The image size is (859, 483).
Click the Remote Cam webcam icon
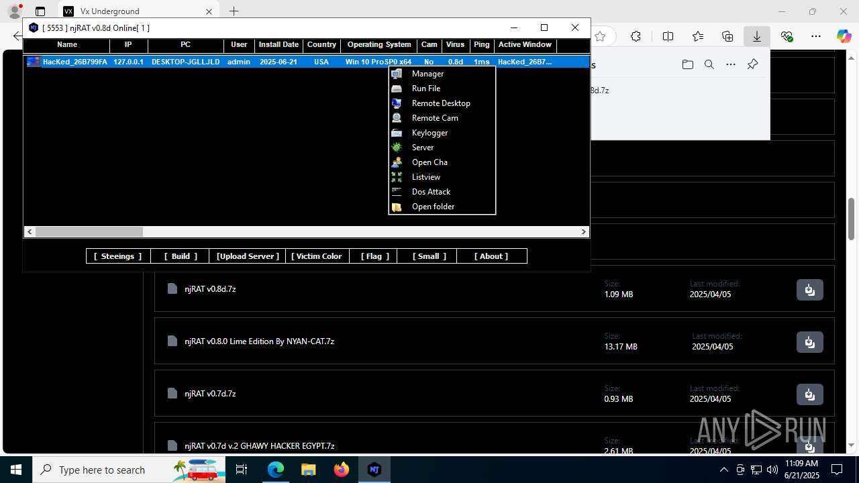(x=397, y=118)
